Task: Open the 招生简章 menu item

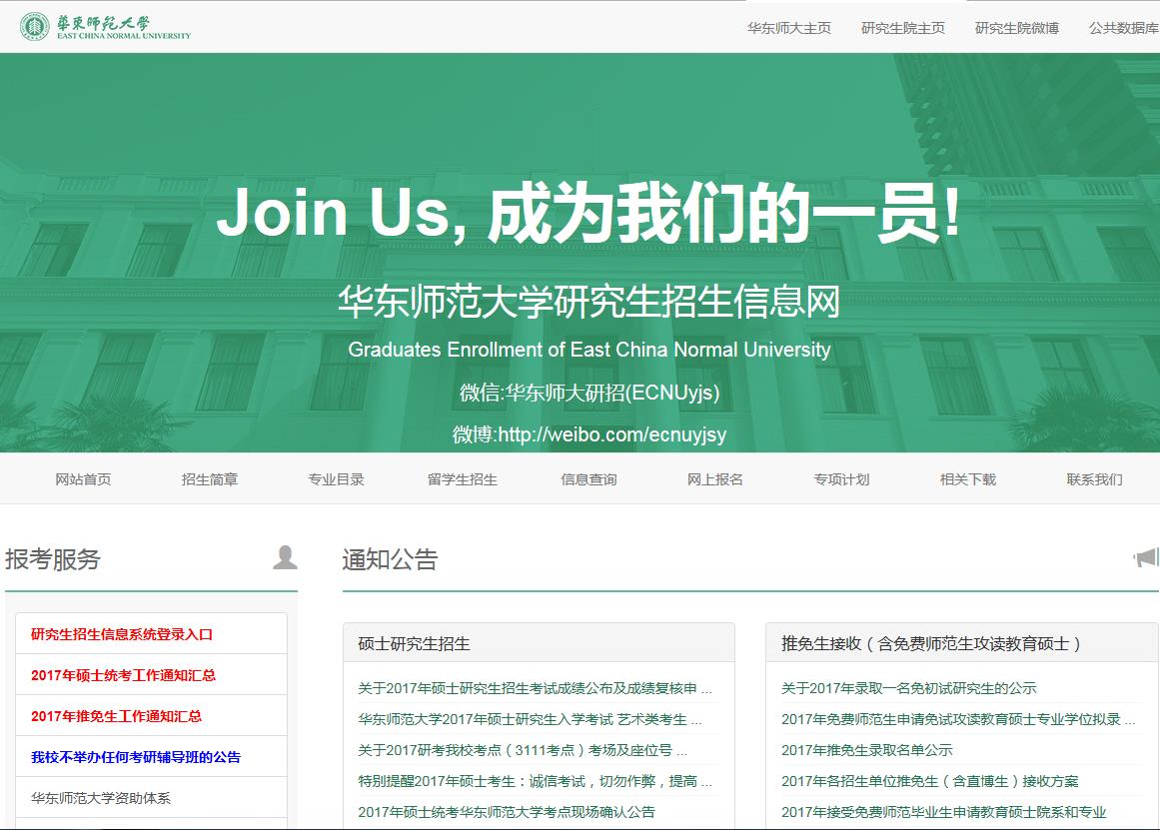Action: [x=210, y=479]
